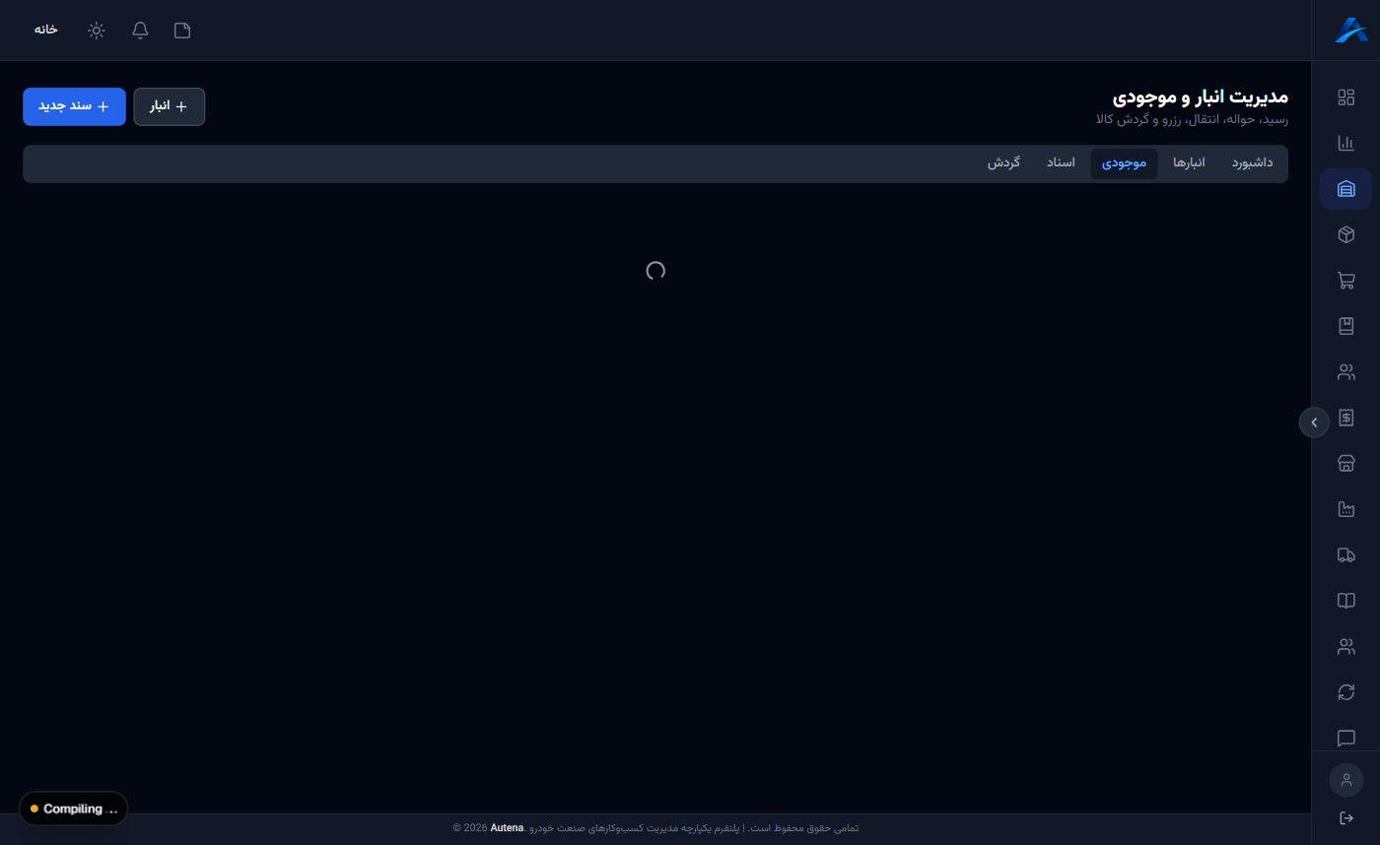Open the notifications bell
Image resolution: width=1380 pixels, height=845 pixels.
(140, 31)
